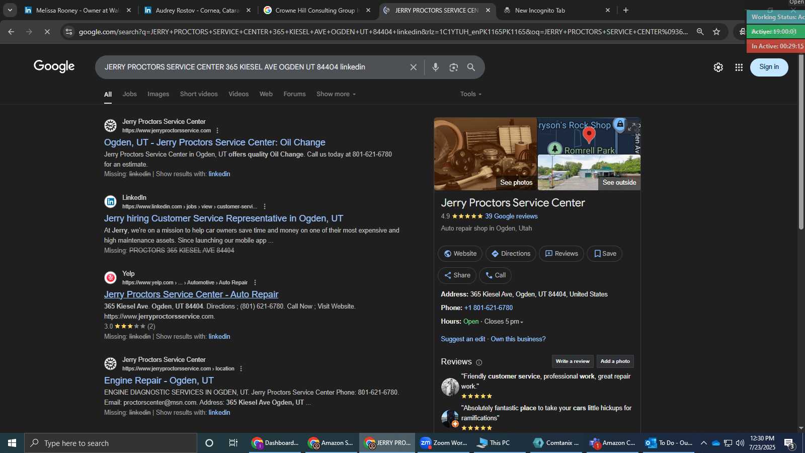This screenshot has width=805, height=453.
Task: Click the +1 801-621-6780 phone link
Action: point(489,308)
